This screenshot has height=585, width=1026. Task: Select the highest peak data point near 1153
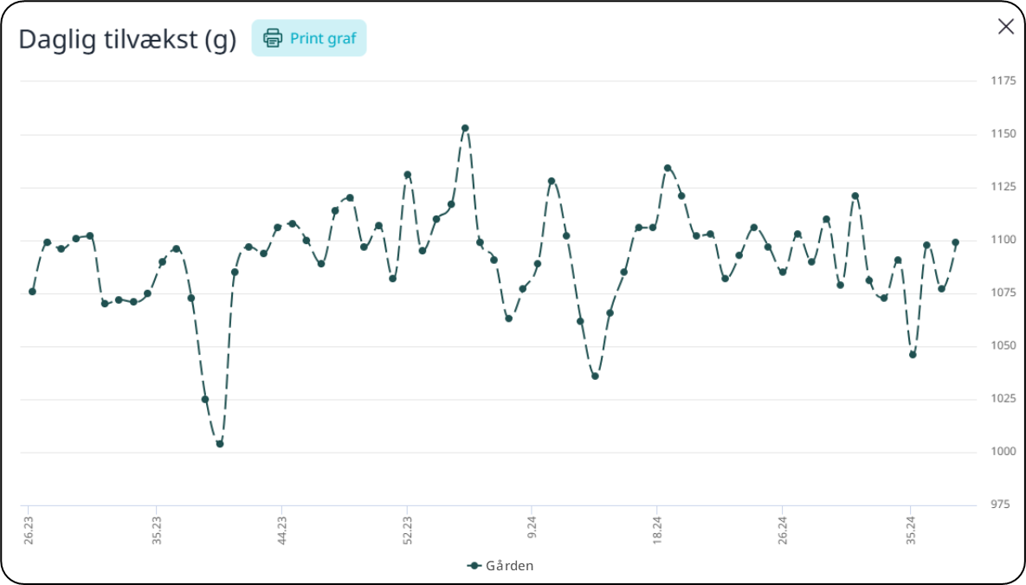(465, 128)
